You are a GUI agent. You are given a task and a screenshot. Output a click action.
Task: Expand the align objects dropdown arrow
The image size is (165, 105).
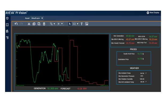pyautogui.click(x=62, y=24)
